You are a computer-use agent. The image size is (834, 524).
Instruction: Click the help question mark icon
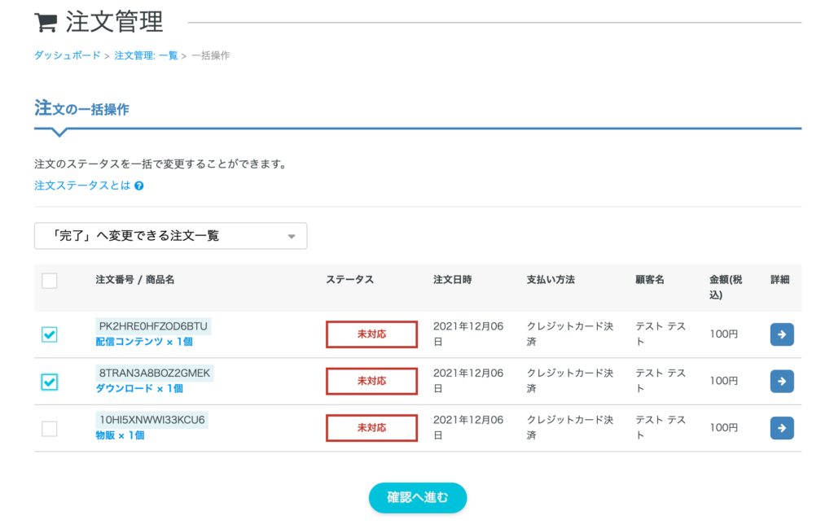(x=139, y=186)
